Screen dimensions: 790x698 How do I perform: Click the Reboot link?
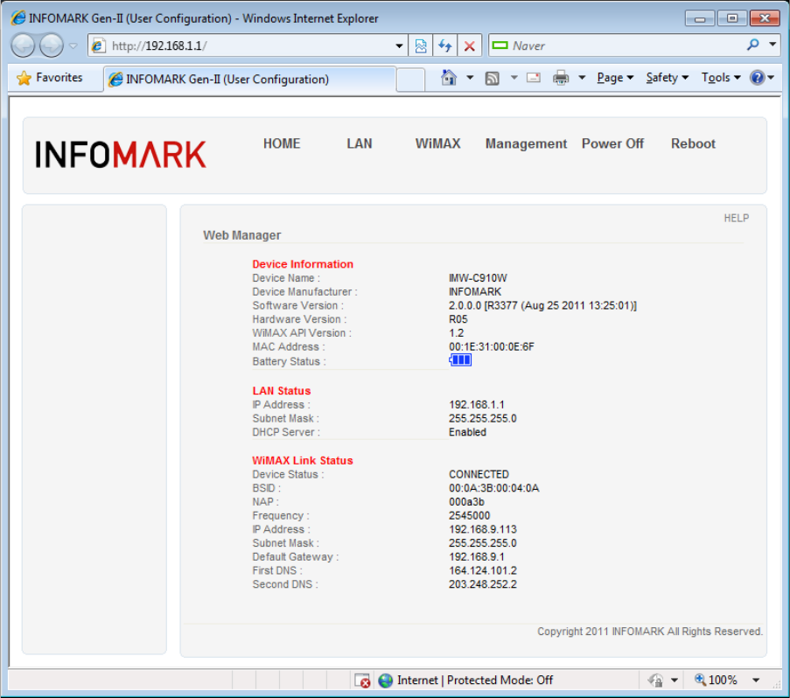pos(693,143)
